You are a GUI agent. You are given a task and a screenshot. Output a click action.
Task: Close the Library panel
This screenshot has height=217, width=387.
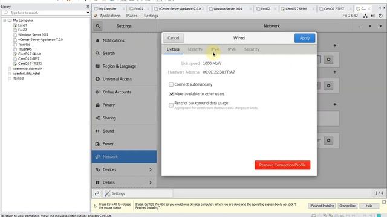point(88,7)
